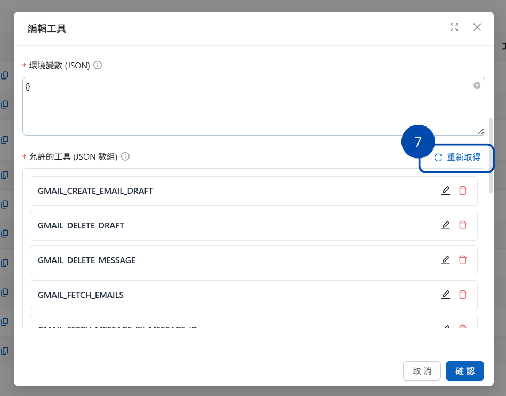Click the pencil icon for GMAIL_DELETE_MESSAGE
Image resolution: width=506 pixels, height=396 pixels.
point(446,260)
